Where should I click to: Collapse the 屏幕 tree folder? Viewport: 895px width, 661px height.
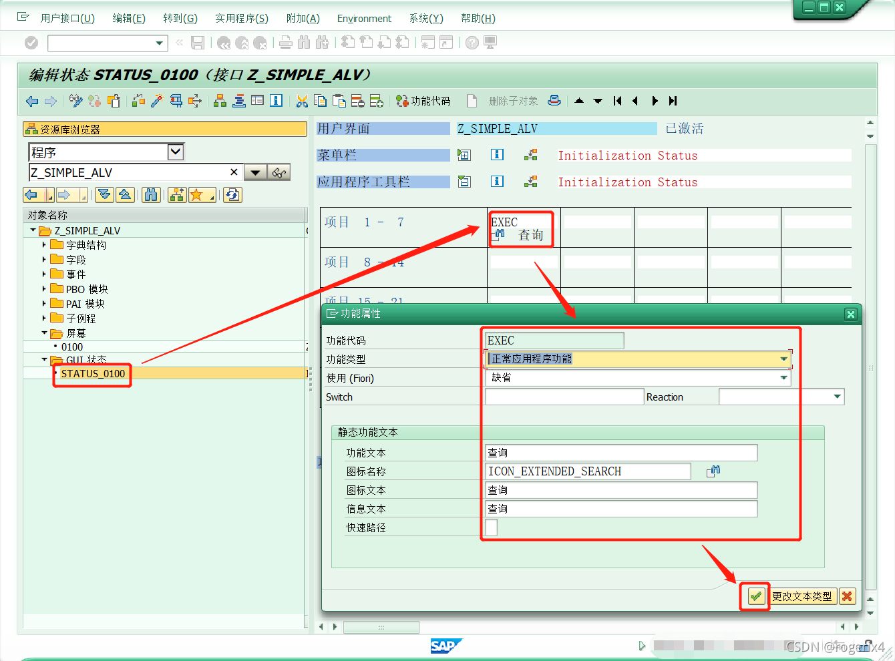point(44,333)
